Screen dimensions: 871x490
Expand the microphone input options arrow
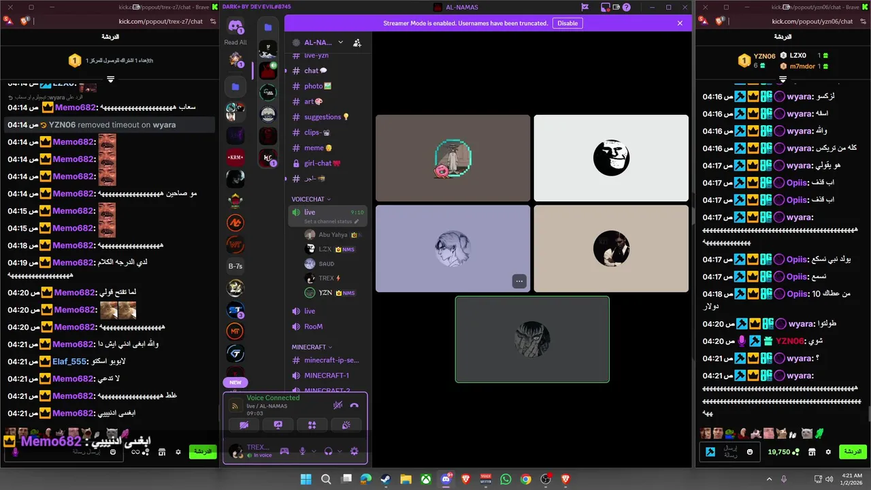[314, 451]
